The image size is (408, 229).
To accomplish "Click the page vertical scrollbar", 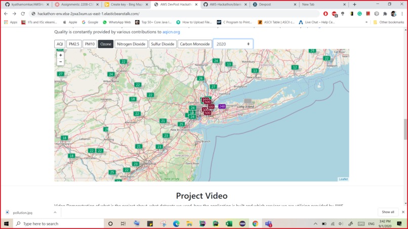I will pyautogui.click(x=405, y=129).
